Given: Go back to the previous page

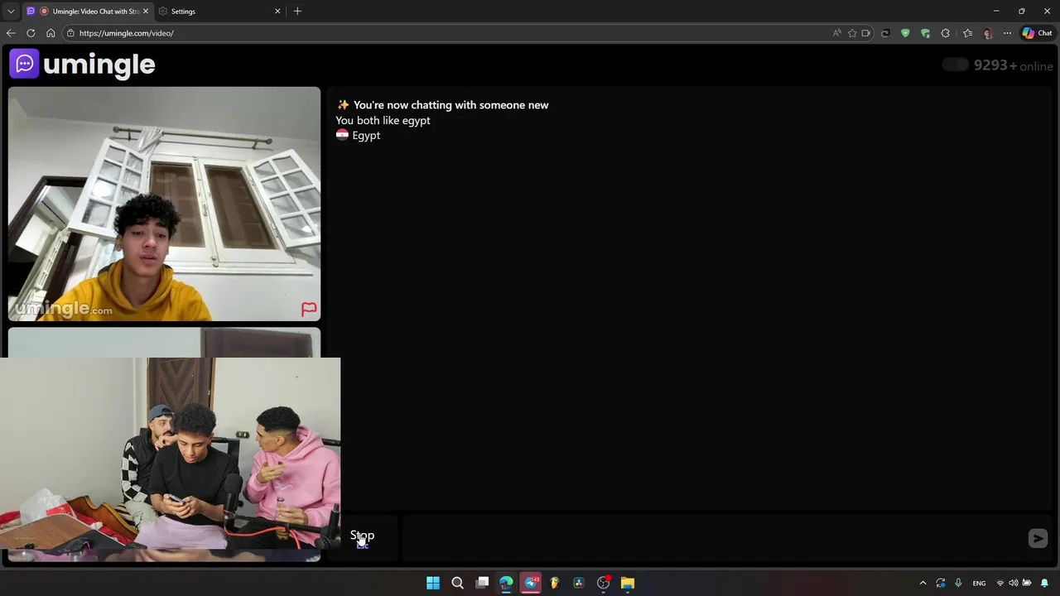Looking at the screenshot, I should (x=11, y=33).
